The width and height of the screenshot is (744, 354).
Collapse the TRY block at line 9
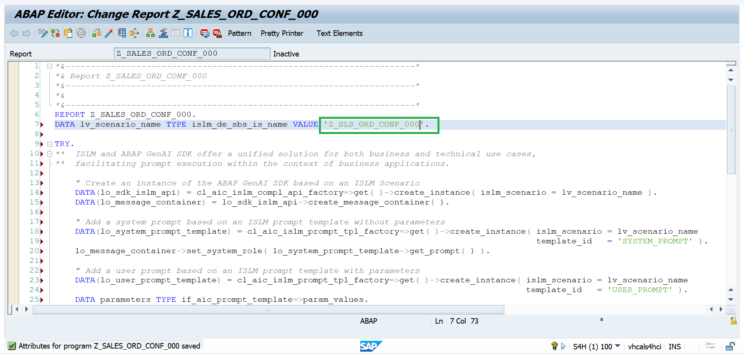[x=50, y=144]
